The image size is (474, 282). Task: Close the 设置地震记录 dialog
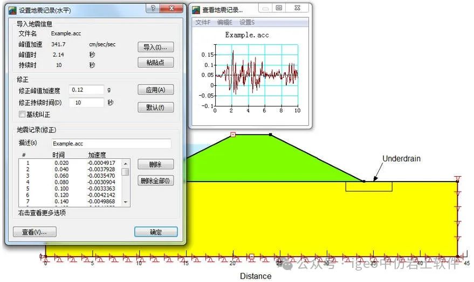(171, 8)
